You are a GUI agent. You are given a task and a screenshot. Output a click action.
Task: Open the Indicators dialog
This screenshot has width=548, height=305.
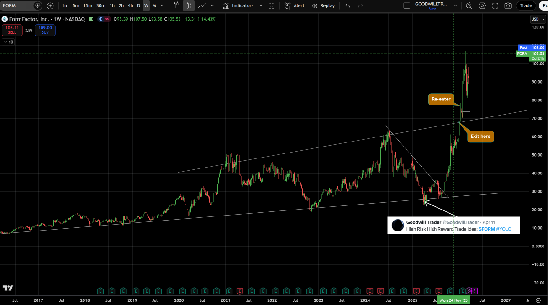coord(238,5)
